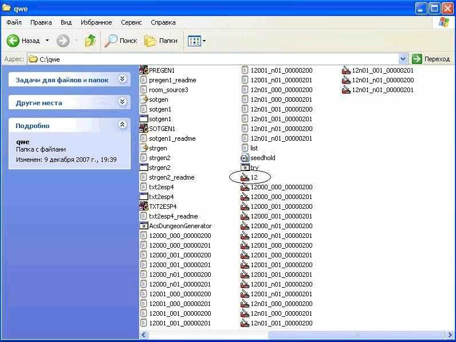Select the txt2esp4 window-style icon
The height and width of the screenshot is (342, 456).
point(144,197)
